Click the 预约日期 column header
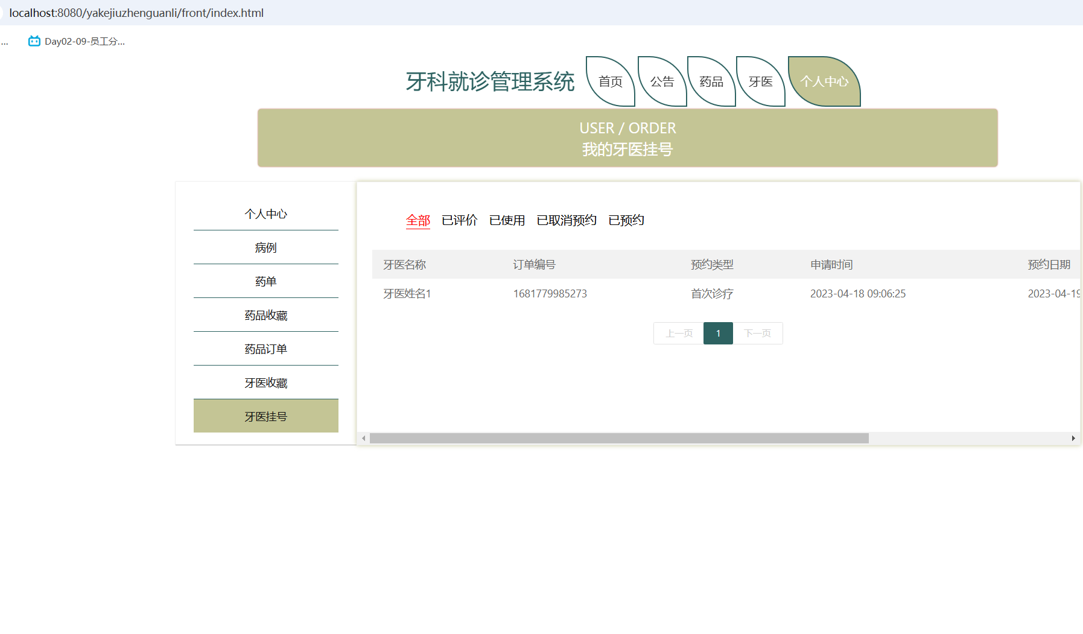Screen dimensions: 1083x634 click(x=1049, y=264)
